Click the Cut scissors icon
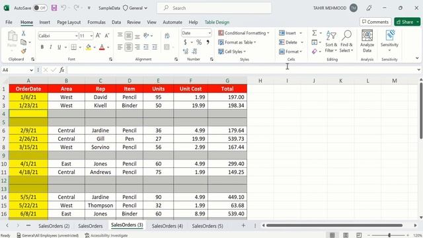This screenshot has height=238, width=423. pyautogui.click(x=24, y=33)
